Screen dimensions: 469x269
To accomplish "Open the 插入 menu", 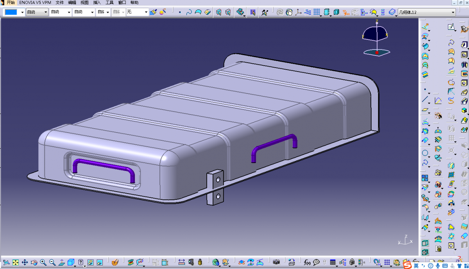I will pos(97,2).
